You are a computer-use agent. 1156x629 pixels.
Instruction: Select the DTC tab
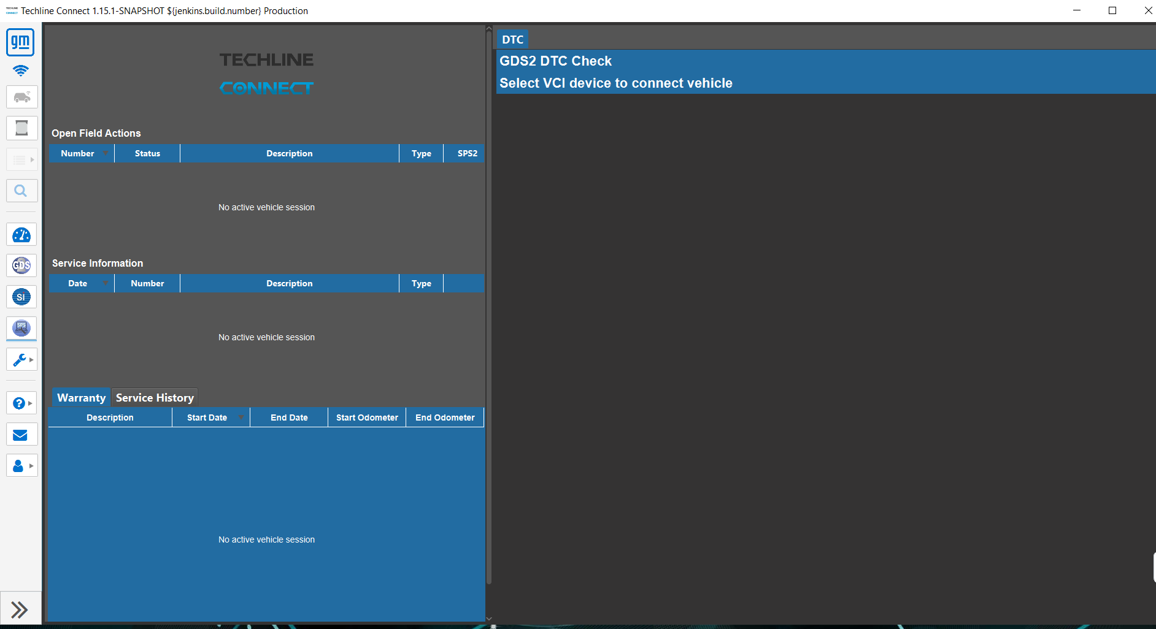[512, 40]
